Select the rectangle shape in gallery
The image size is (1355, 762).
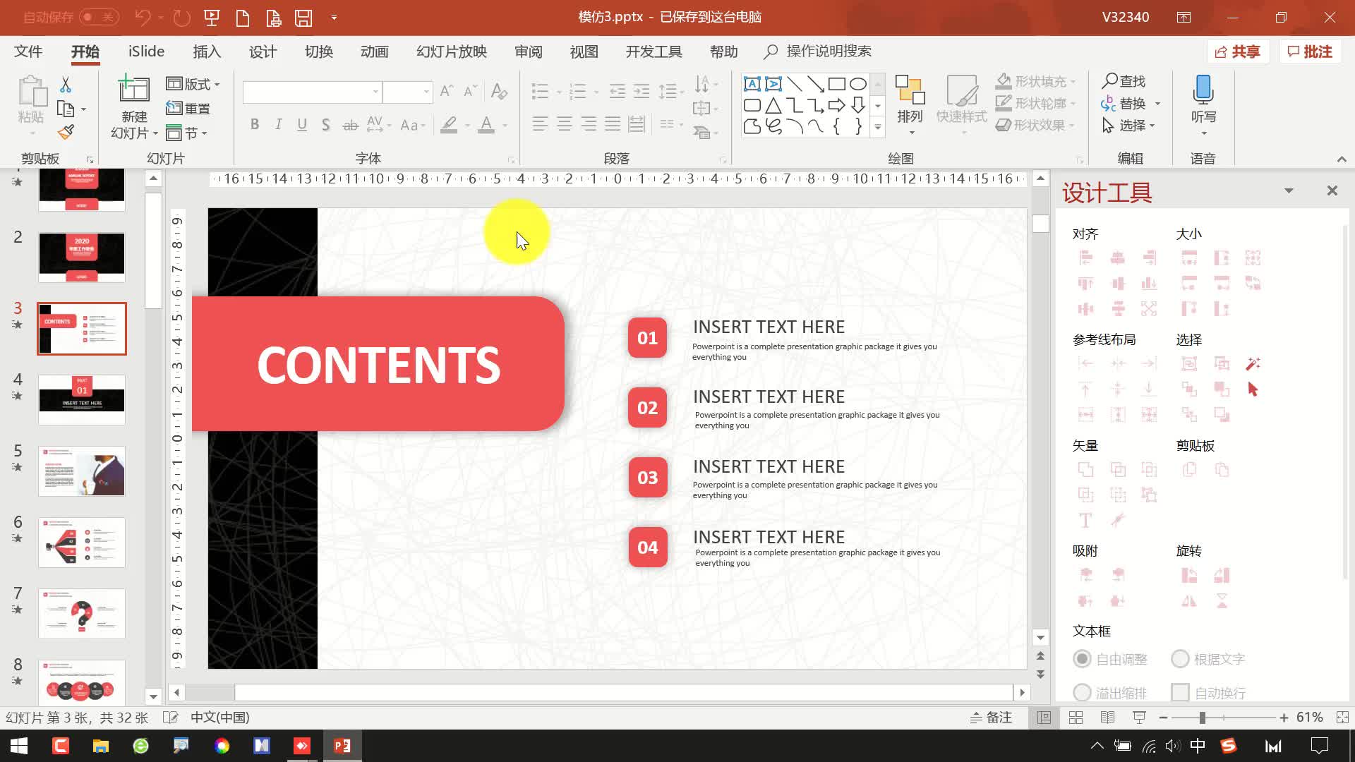pos(837,84)
